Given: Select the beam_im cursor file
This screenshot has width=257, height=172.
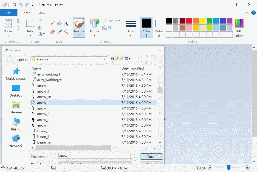Looking at the screenshot, I should (94, 142).
